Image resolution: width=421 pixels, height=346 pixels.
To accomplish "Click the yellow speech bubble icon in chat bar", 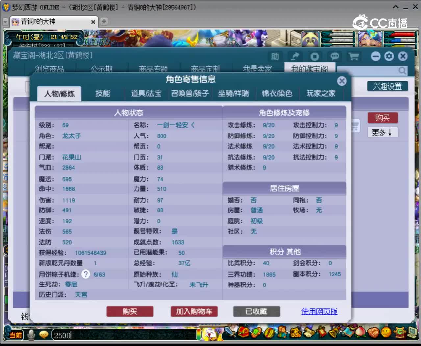I will (x=44, y=335).
